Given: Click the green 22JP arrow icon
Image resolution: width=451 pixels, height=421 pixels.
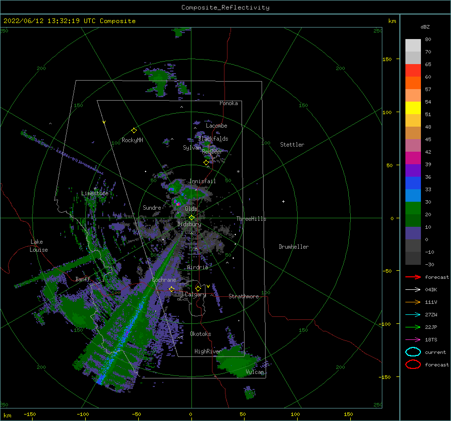Looking at the screenshot, I should (x=413, y=327).
